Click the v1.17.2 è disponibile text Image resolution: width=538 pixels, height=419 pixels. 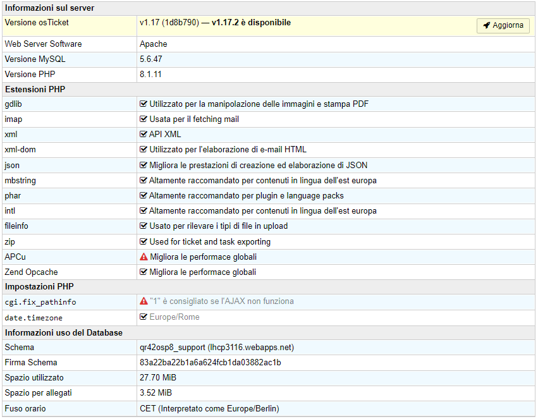251,23
